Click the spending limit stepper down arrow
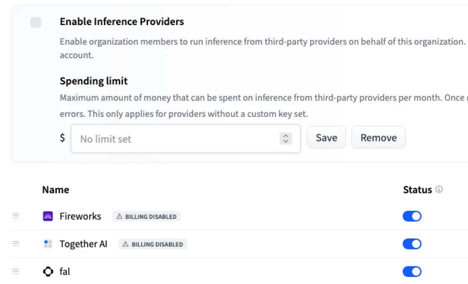The height and width of the screenshot is (284, 468). [286, 140]
